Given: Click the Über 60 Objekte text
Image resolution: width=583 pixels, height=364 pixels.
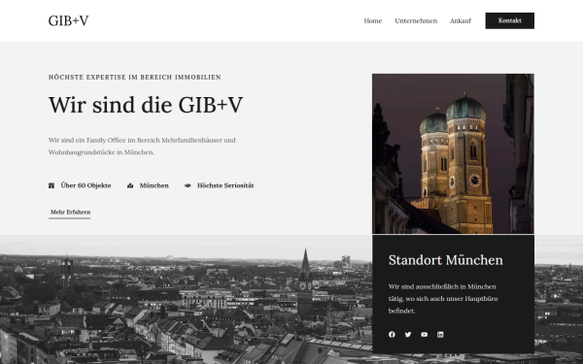Looking at the screenshot, I should coord(86,185).
